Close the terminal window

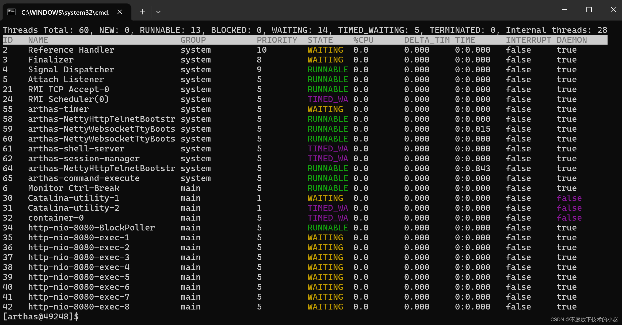(614, 10)
